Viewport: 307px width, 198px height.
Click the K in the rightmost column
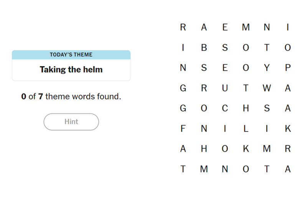coord(288,129)
